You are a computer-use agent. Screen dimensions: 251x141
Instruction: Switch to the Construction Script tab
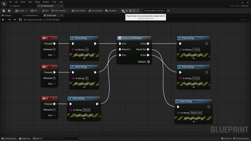point(31,16)
